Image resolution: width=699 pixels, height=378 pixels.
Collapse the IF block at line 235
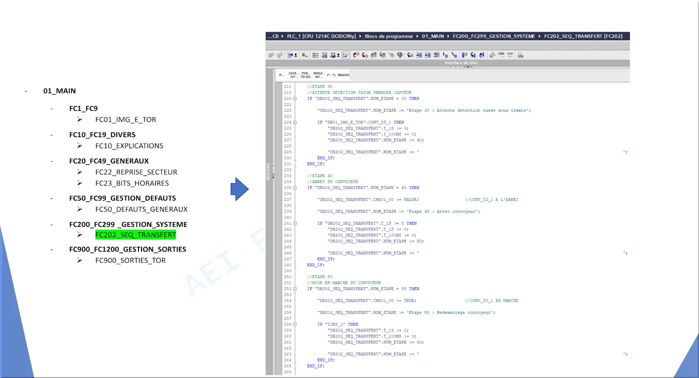(295, 188)
